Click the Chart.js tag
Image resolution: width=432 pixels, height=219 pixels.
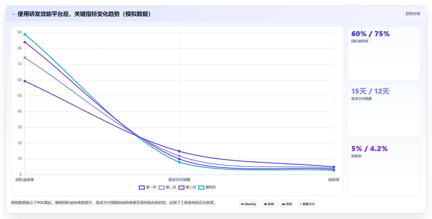point(248,204)
